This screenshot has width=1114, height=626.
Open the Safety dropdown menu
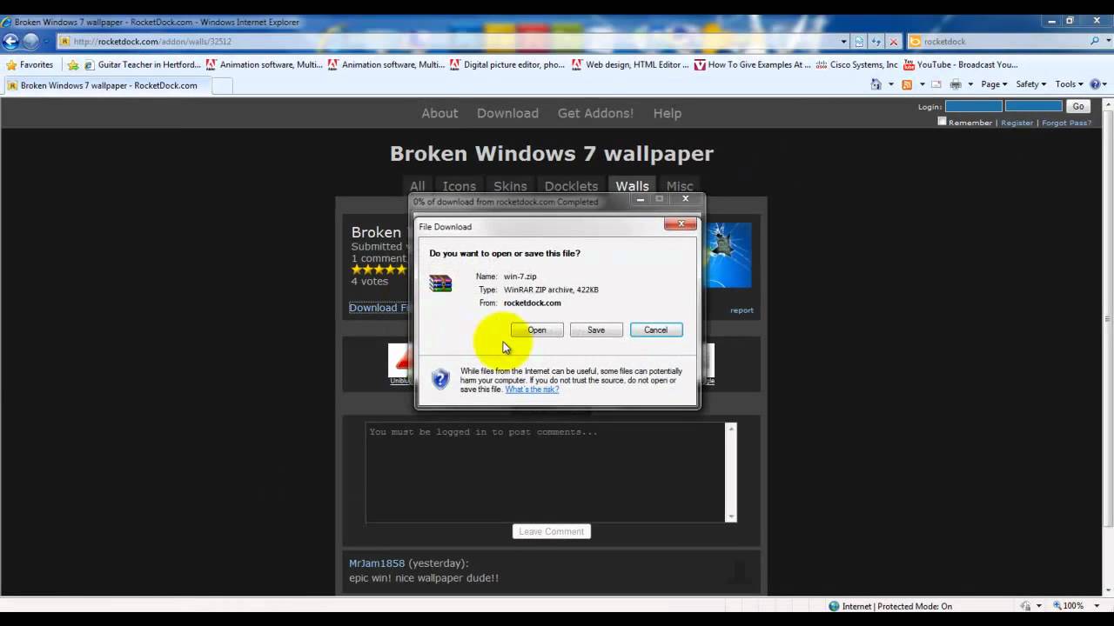(x=1031, y=84)
